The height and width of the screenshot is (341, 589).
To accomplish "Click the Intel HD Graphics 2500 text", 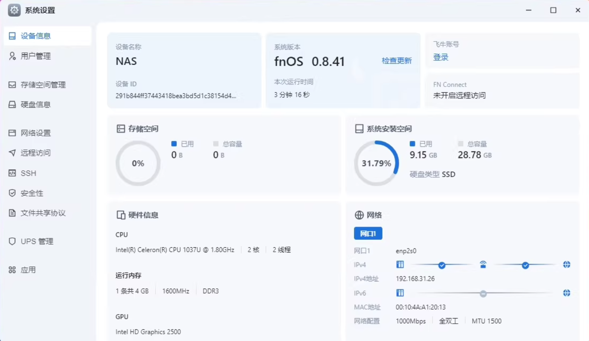I will pyautogui.click(x=148, y=332).
